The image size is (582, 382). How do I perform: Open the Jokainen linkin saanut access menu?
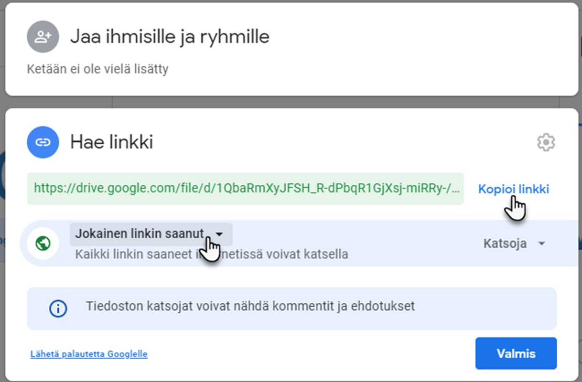point(140,234)
